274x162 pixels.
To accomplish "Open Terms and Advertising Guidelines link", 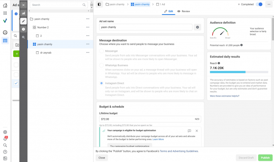I will tap(179, 151).
